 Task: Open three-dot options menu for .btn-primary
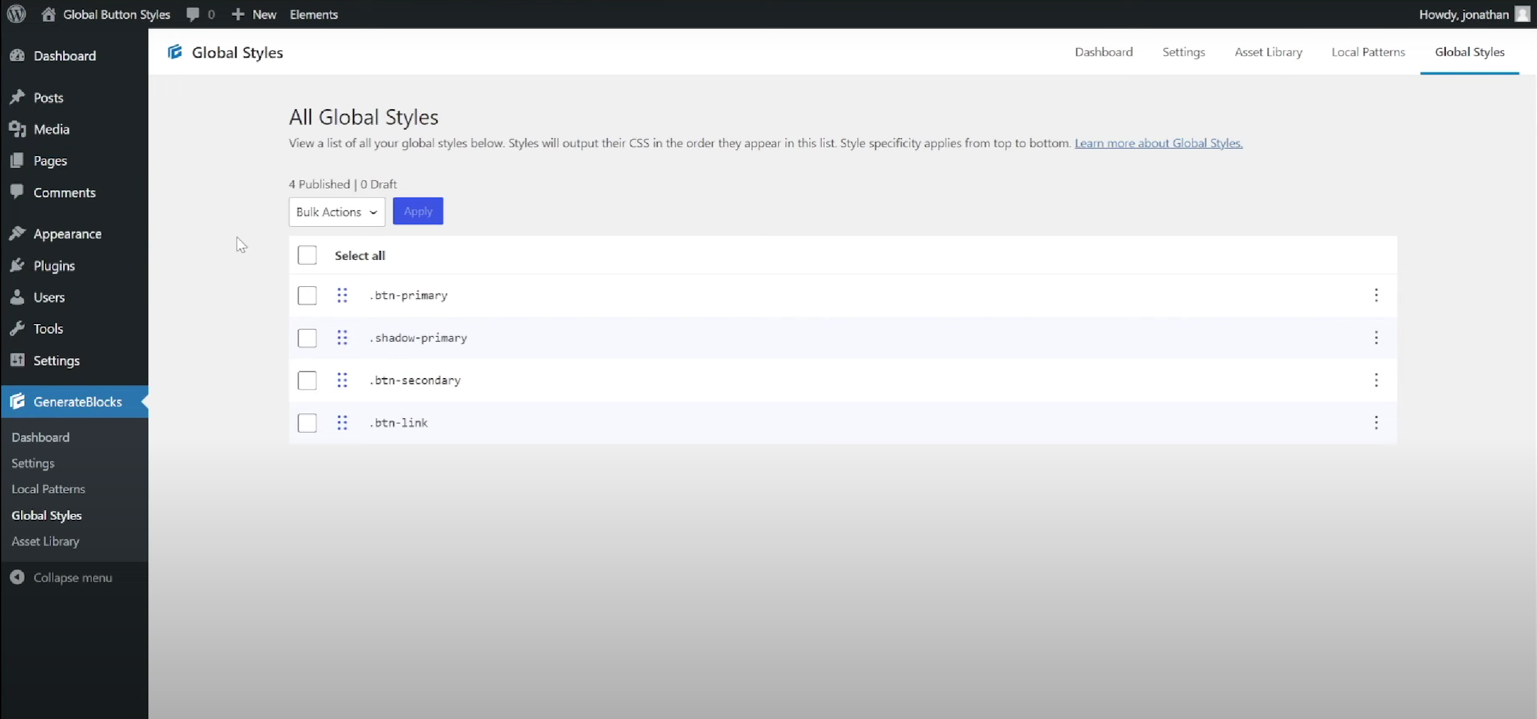point(1375,295)
